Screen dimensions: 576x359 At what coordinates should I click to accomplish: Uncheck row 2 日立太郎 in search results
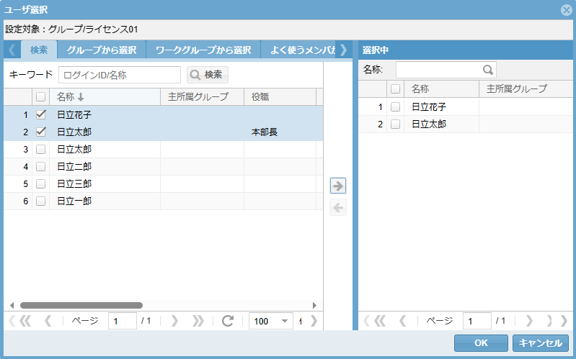(41, 132)
